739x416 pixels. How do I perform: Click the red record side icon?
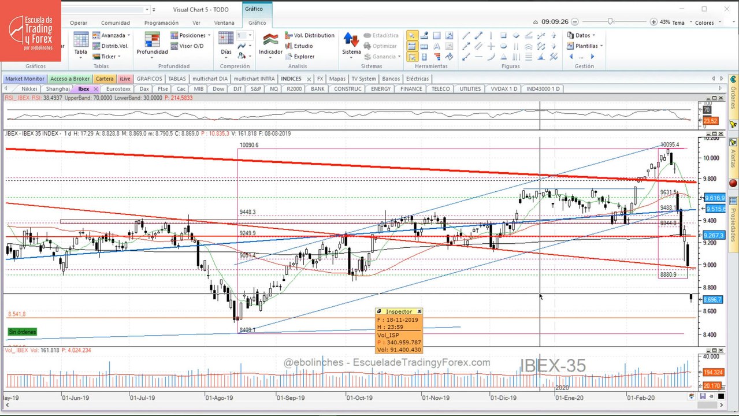point(733,184)
